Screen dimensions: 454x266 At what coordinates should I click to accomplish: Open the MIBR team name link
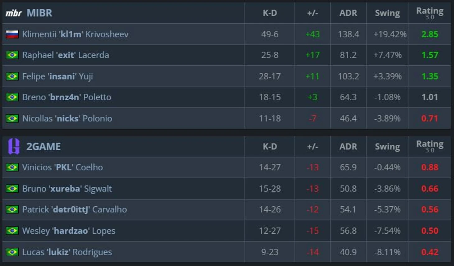pyautogui.click(x=39, y=13)
